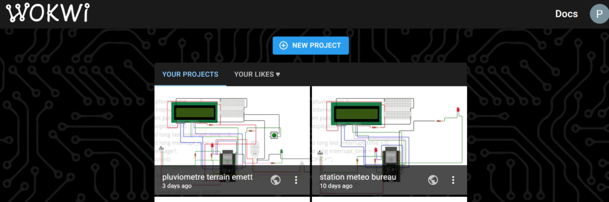This screenshot has height=202, width=609.
Task: Click the "3 days ago" timestamp
Action: click(177, 186)
